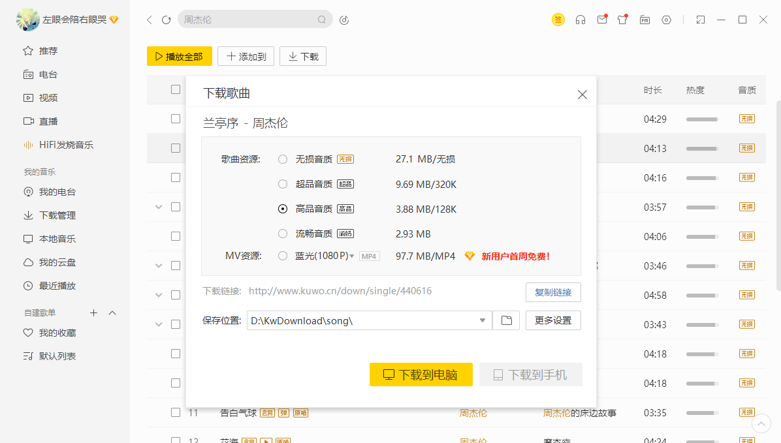The width and height of the screenshot is (781, 443).
Task: Select 高品音质 128K radio option
Action: 283,209
